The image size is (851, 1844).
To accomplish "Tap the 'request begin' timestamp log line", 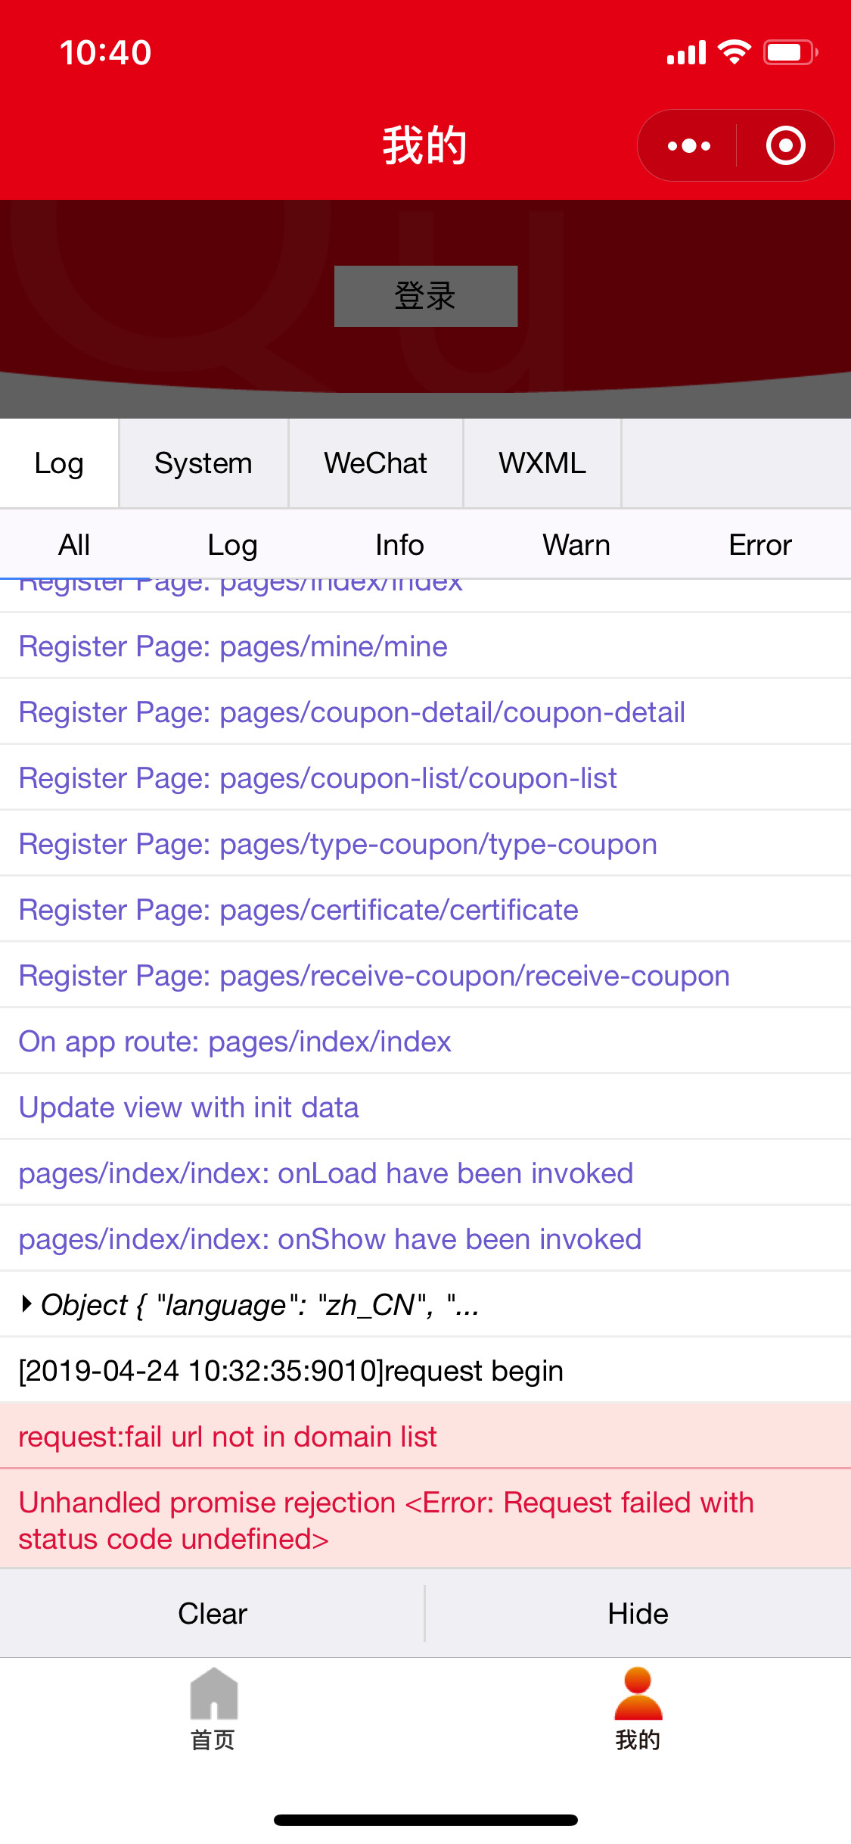I will [290, 1371].
